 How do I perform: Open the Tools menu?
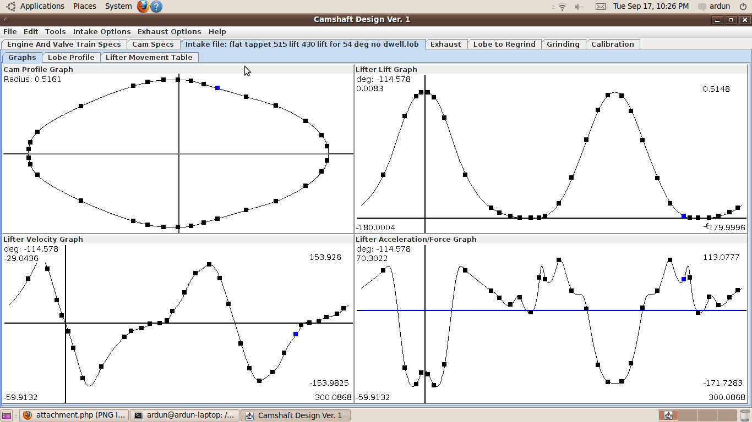tap(55, 32)
